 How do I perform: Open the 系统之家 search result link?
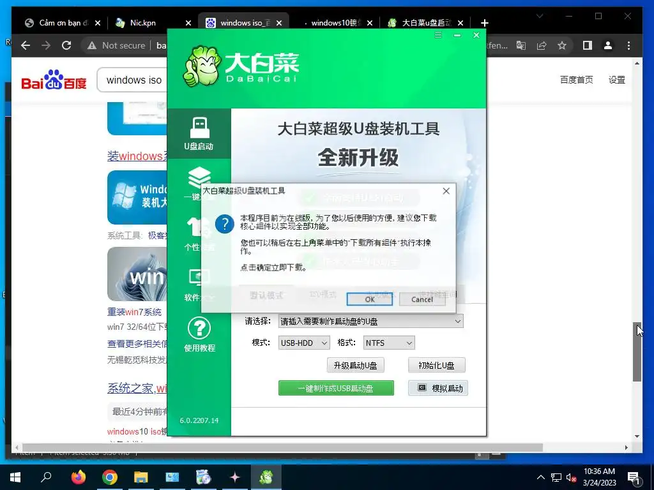(x=137, y=388)
